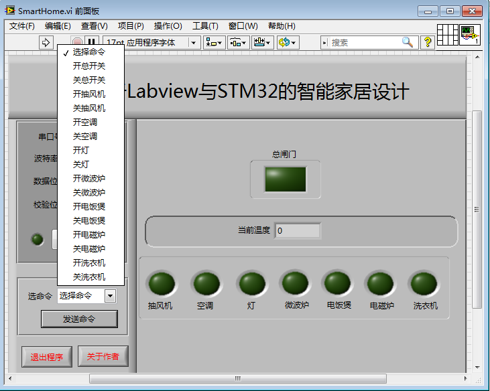Image resolution: width=490 pixels, height=391 pixels.
Task: Select 关微波炉 command entry
Action: tap(91, 192)
